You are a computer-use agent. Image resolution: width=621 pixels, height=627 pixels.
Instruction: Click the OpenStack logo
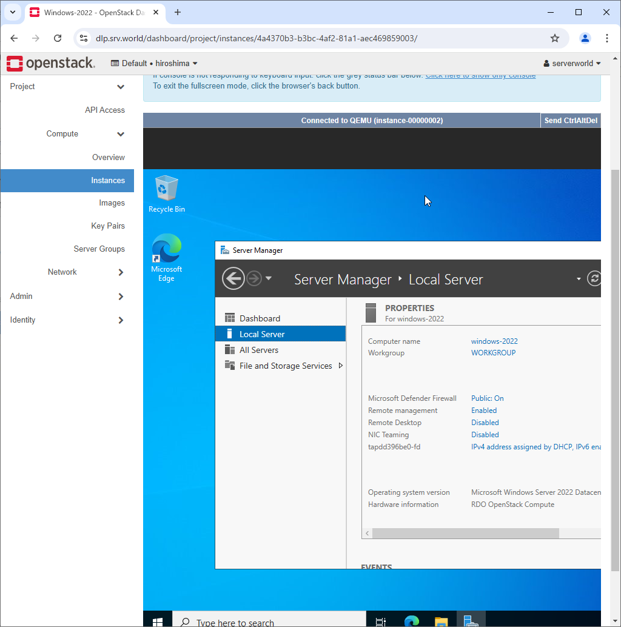point(51,63)
